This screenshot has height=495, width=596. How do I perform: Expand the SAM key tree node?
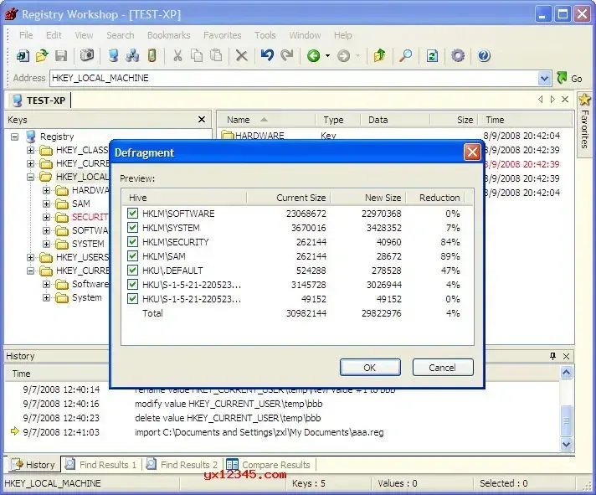[46, 204]
